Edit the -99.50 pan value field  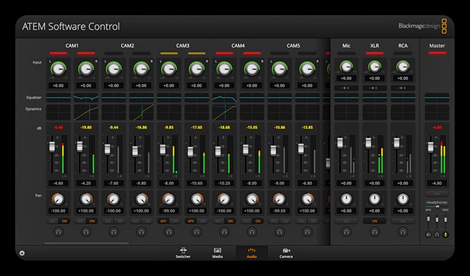coord(280,211)
